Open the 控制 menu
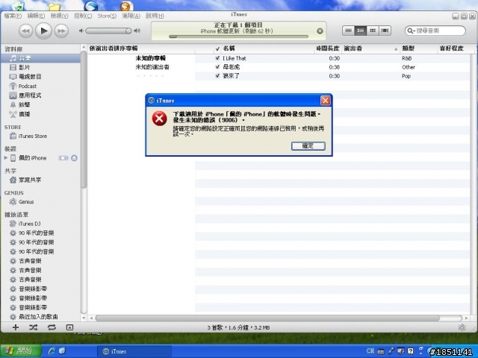478x358 pixels. 83,16
